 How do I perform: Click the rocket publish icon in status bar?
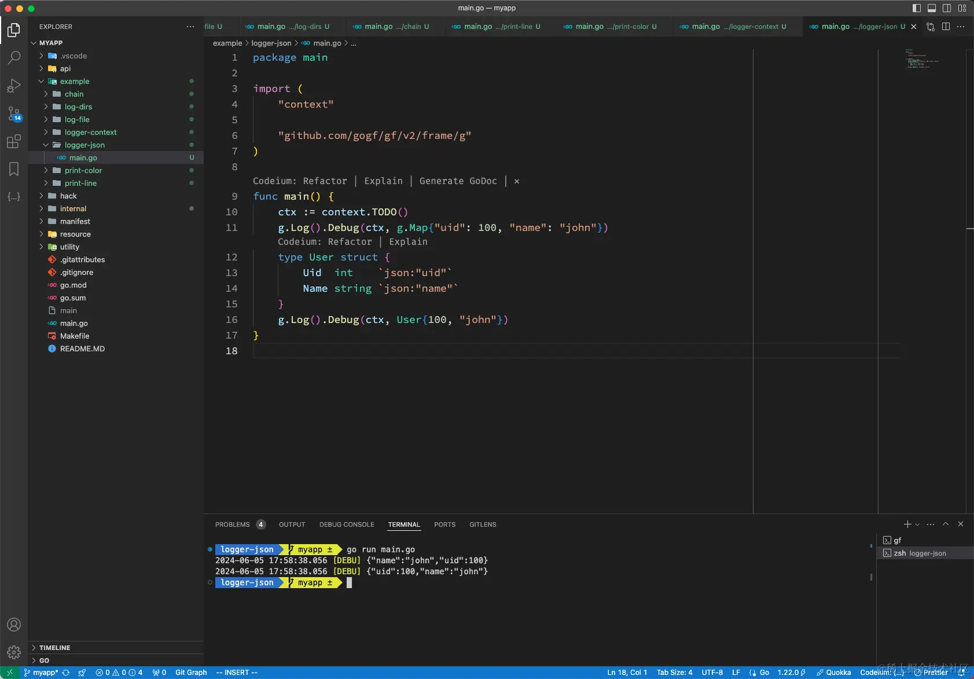tap(82, 673)
